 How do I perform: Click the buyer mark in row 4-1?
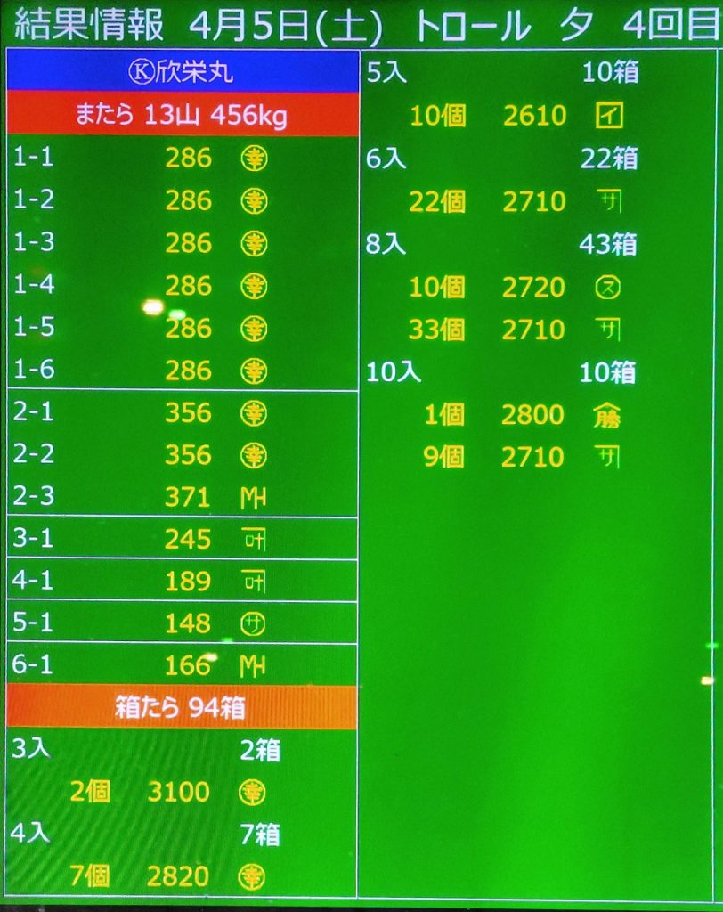pyautogui.click(x=254, y=582)
